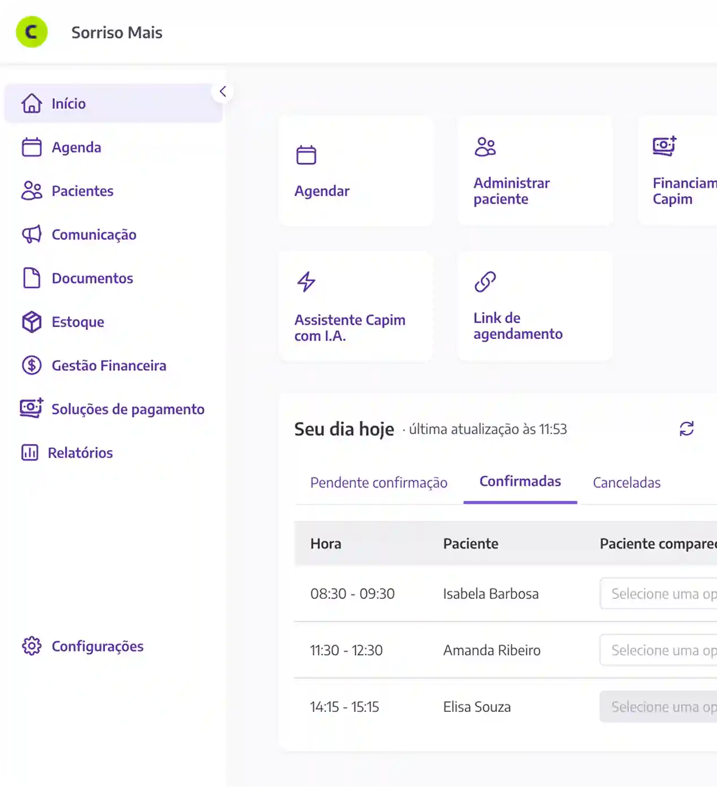Image resolution: width=717 pixels, height=787 pixels.
Task: Click the Capim logo icon
Action: point(32,32)
